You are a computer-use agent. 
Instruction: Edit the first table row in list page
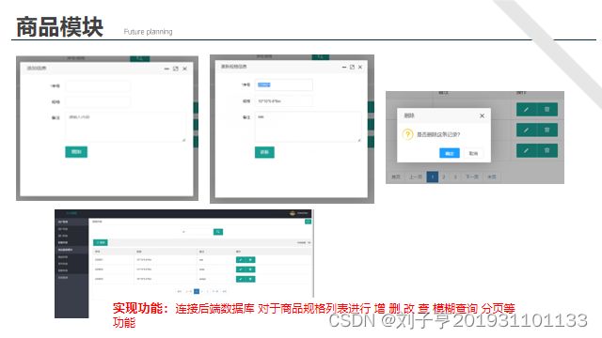[x=241, y=260]
